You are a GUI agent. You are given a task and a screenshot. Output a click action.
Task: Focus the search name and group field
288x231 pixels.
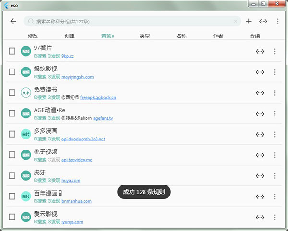point(132,21)
